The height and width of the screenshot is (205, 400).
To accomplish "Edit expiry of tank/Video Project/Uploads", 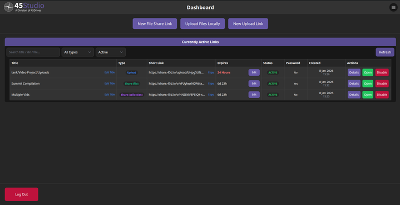I will pos(254,72).
